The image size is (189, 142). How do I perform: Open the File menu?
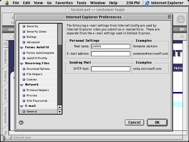click(x=16, y=3)
